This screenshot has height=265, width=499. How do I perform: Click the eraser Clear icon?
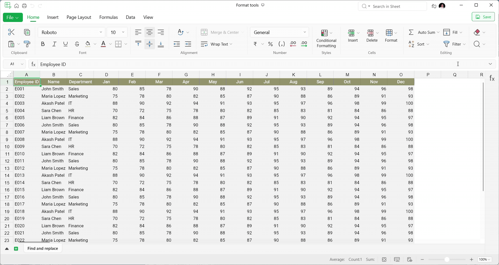tap(477, 32)
